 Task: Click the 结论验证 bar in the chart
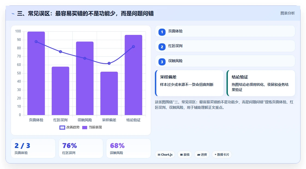coord(134,75)
